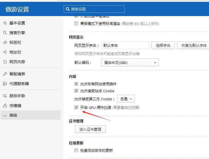Click the mouse gesture icon

point(5,96)
